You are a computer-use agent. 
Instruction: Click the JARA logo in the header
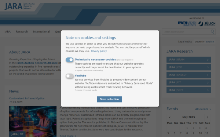pos(20,6)
